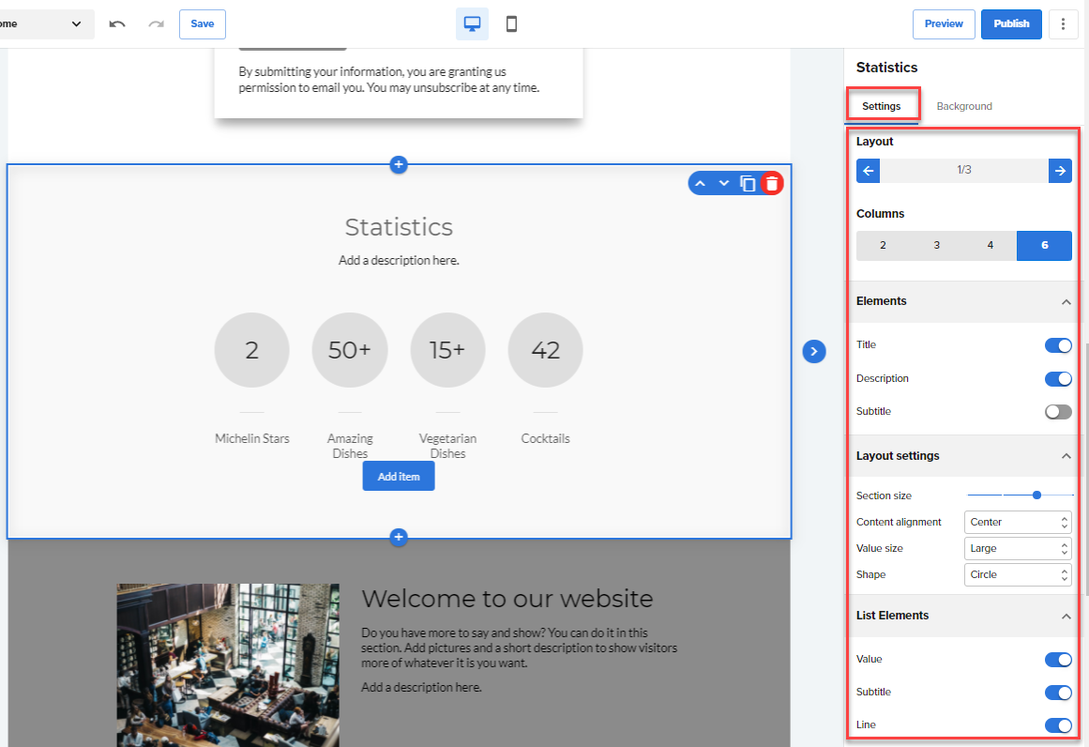
Task: Duplicate the Statistics section
Action: click(748, 183)
